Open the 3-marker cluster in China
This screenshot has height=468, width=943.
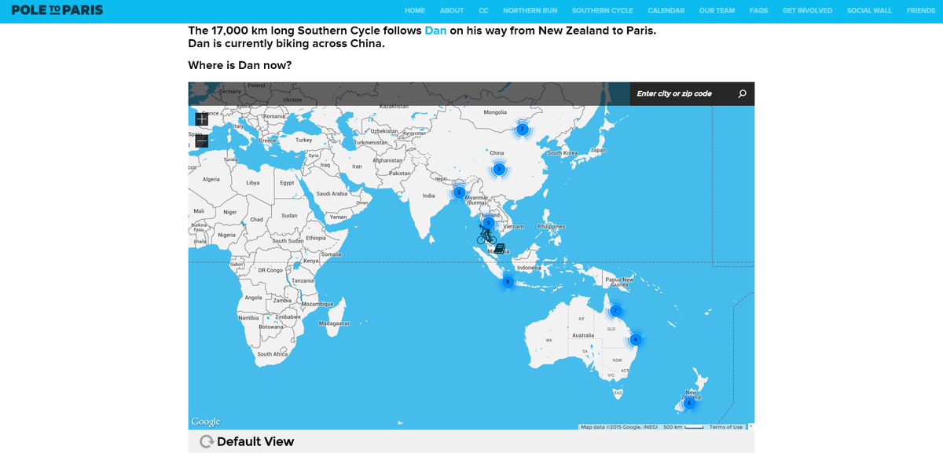pos(498,169)
